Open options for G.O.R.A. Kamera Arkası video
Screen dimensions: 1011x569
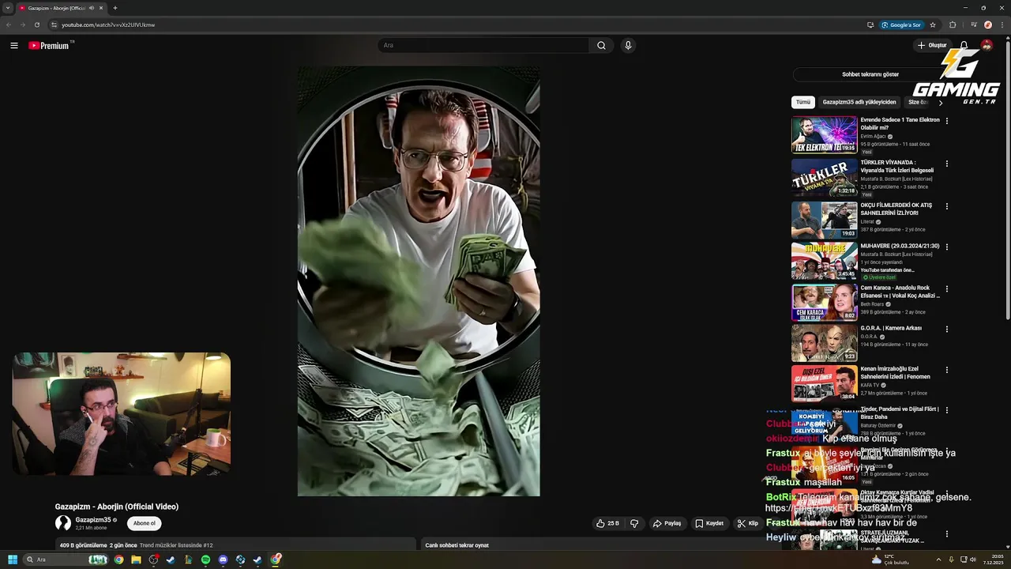947,329
